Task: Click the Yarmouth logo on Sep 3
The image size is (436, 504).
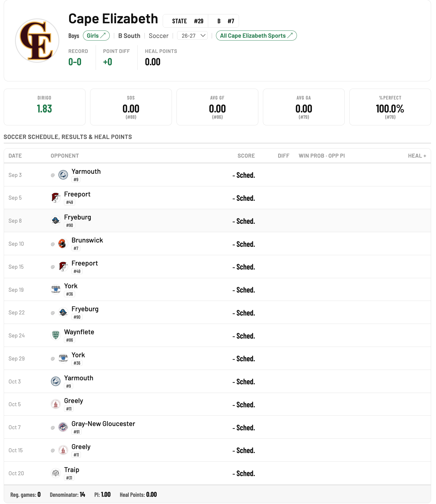Action: [63, 175]
